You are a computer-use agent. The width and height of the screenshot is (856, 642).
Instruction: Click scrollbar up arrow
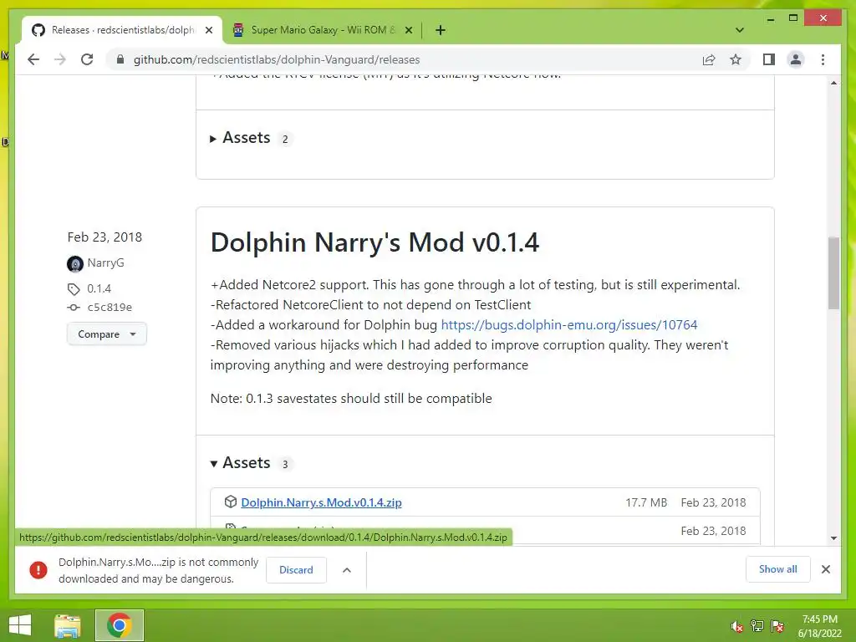tap(833, 83)
